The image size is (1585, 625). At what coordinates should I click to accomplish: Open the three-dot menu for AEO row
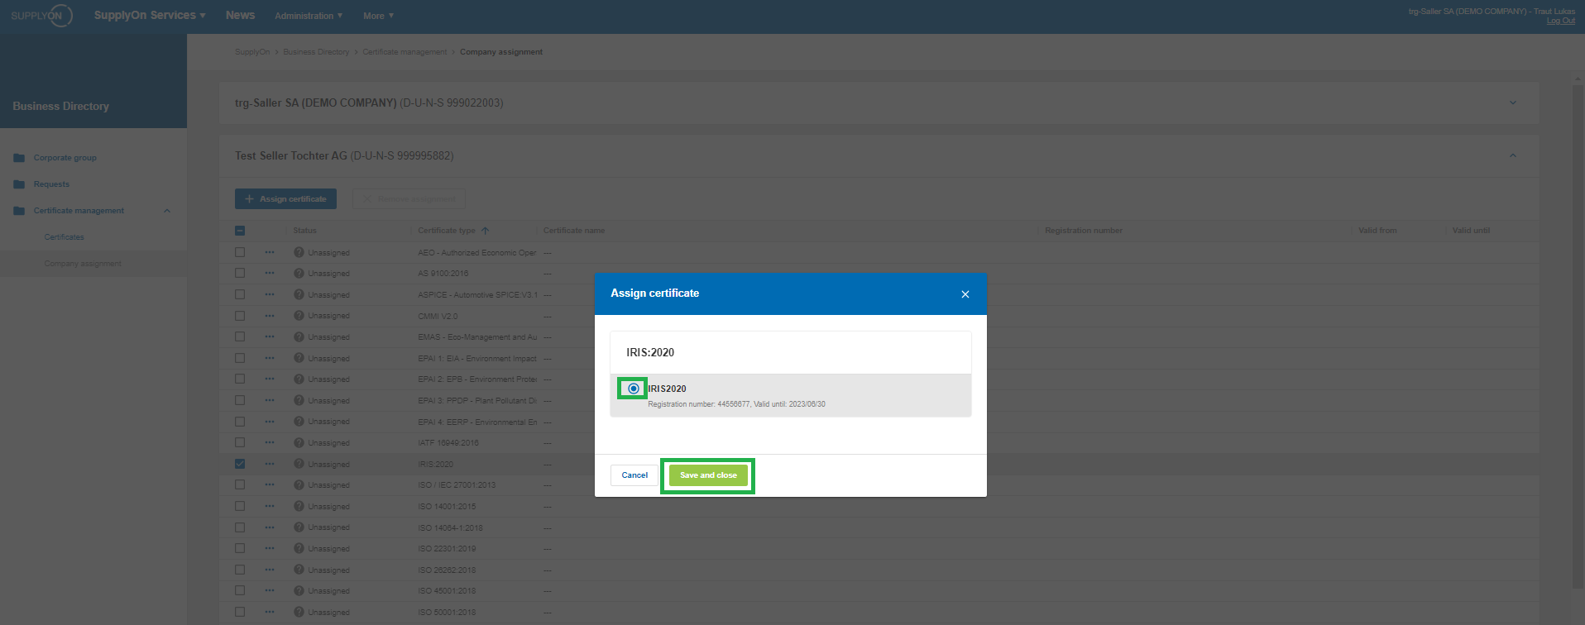point(270,252)
